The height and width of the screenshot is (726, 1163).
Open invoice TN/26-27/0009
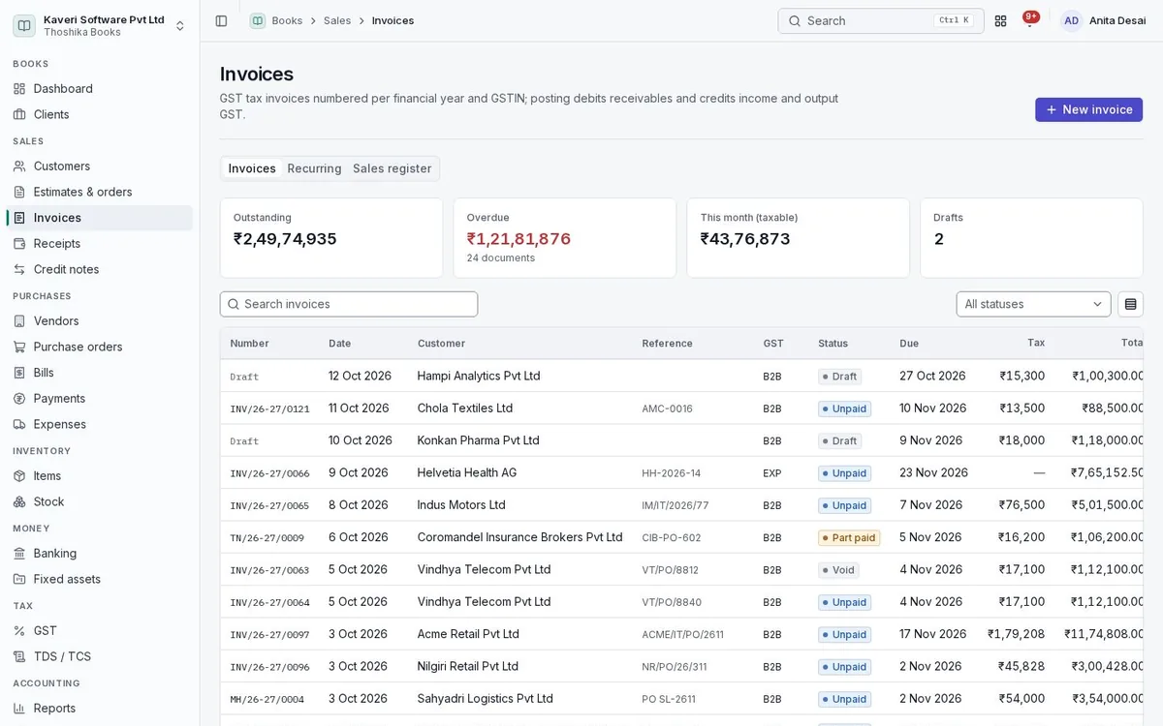click(267, 538)
